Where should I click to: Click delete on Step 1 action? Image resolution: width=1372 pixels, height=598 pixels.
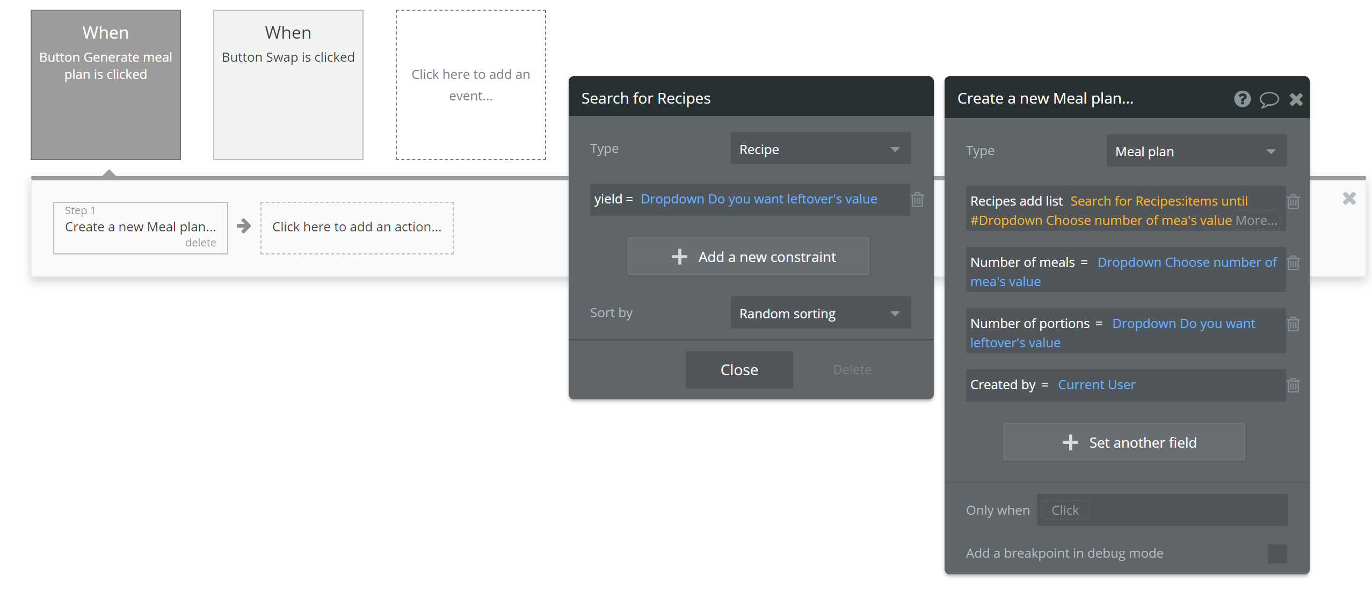(x=201, y=243)
